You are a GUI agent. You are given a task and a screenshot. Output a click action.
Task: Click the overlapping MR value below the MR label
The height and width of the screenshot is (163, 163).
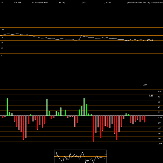click(x=151, y=96)
